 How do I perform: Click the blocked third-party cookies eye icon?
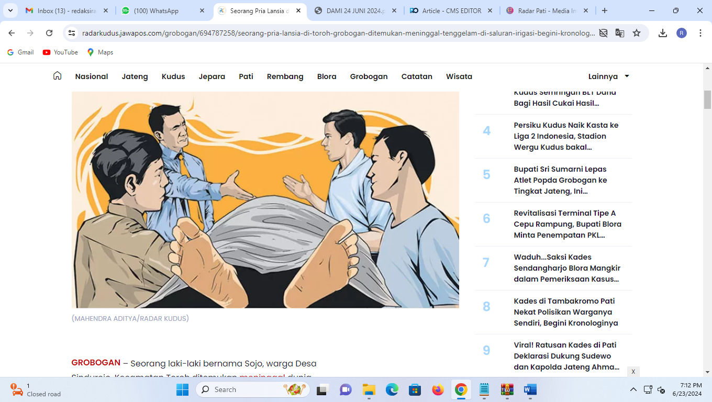(x=603, y=33)
